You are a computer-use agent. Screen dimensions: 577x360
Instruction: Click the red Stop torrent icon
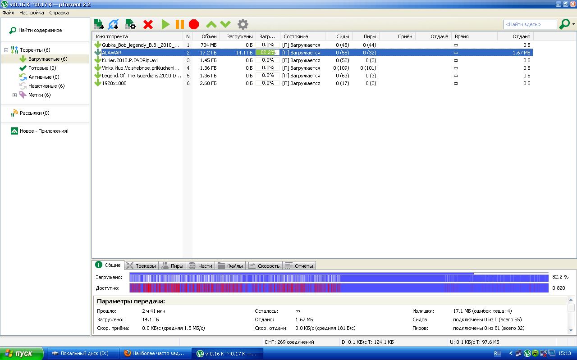tap(194, 24)
